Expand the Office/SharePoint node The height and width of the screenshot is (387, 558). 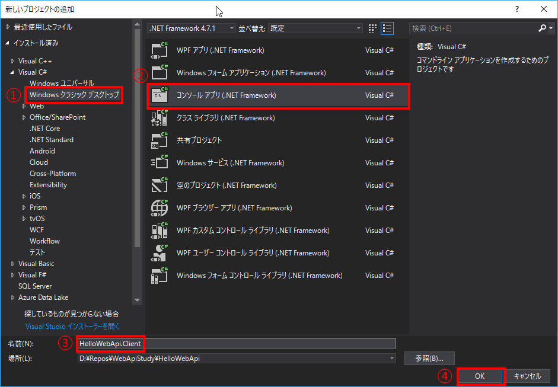point(24,117)
